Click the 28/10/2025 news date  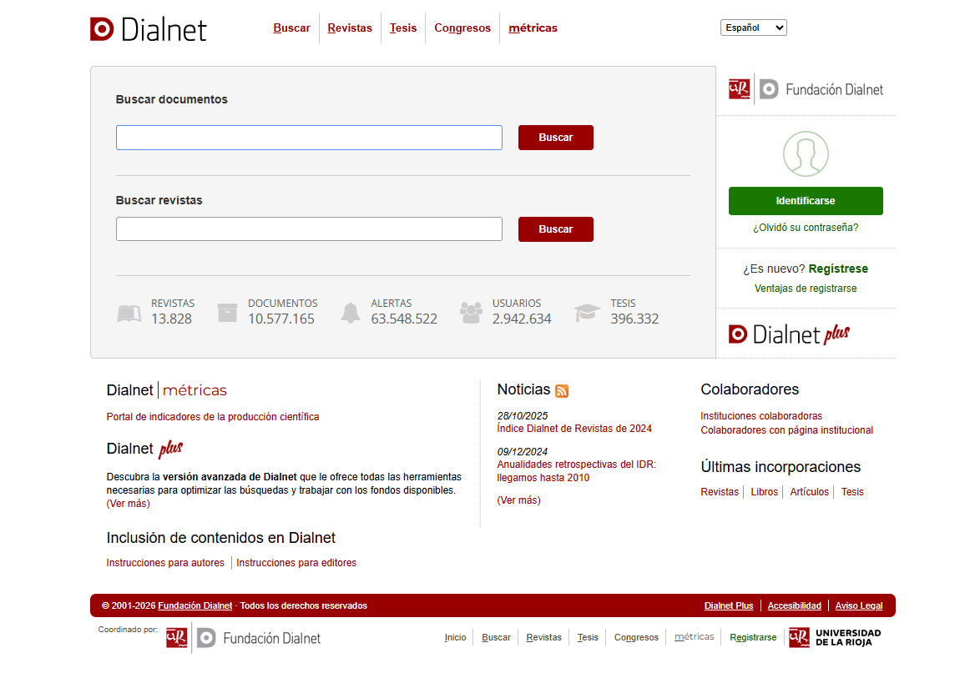tap(523, 415)
